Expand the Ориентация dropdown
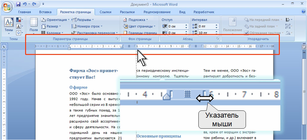 pyautogui.click(x=55, y=20)
